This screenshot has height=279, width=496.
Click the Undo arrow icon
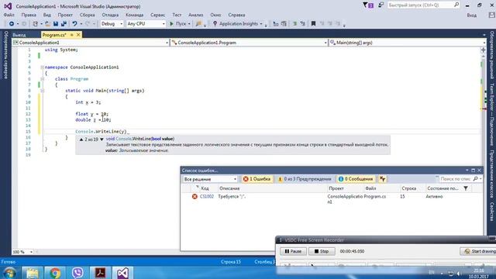pyautogui.click(x=74, y=24)
